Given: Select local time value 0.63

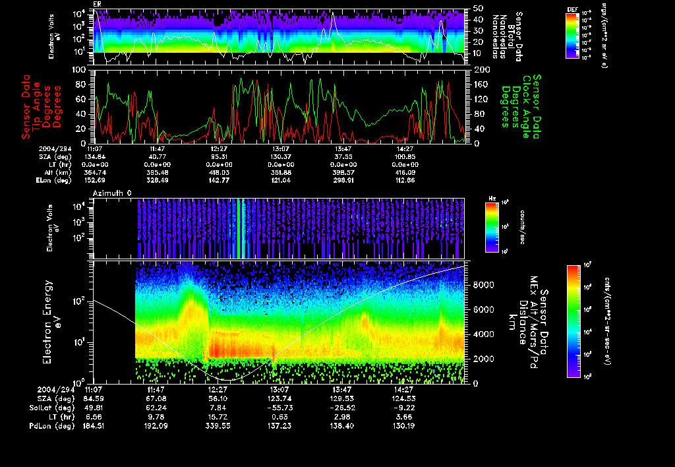Looking at the screenshot, I should tap(280, 417).
